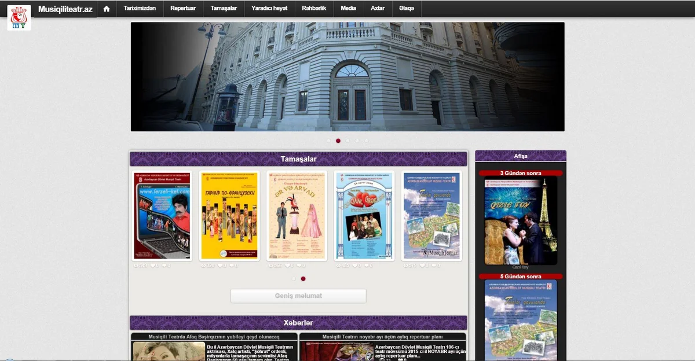695x361 pixels.
Task: Open the Гарнир по-французски poster
Action: (x=229, y=215)
